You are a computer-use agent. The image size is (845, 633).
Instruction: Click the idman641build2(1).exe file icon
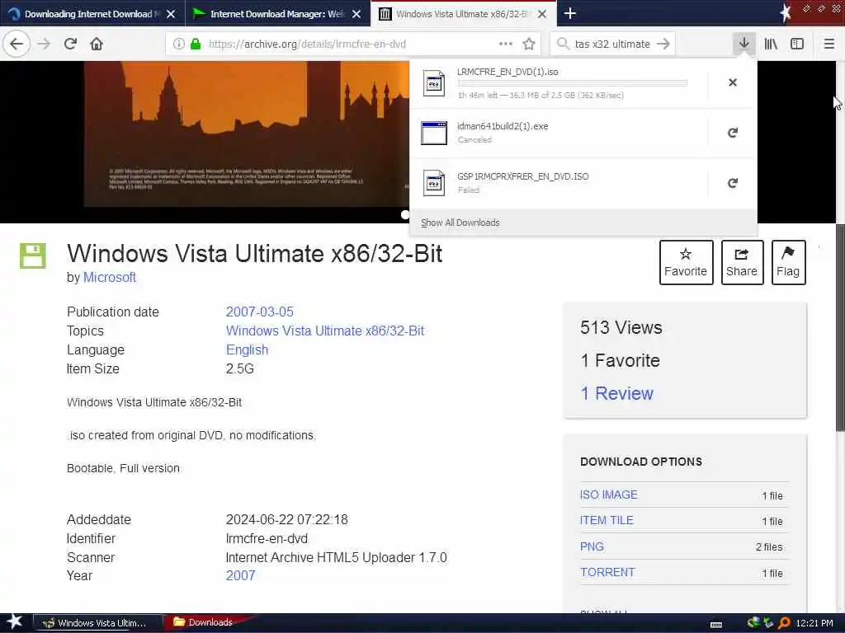coord(434,133)
